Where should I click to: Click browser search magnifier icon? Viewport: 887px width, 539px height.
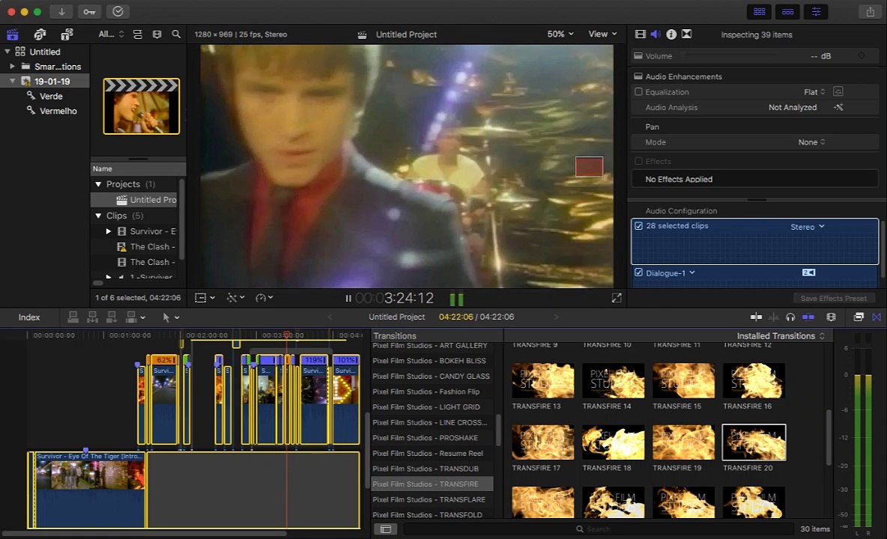click(176, 34)
